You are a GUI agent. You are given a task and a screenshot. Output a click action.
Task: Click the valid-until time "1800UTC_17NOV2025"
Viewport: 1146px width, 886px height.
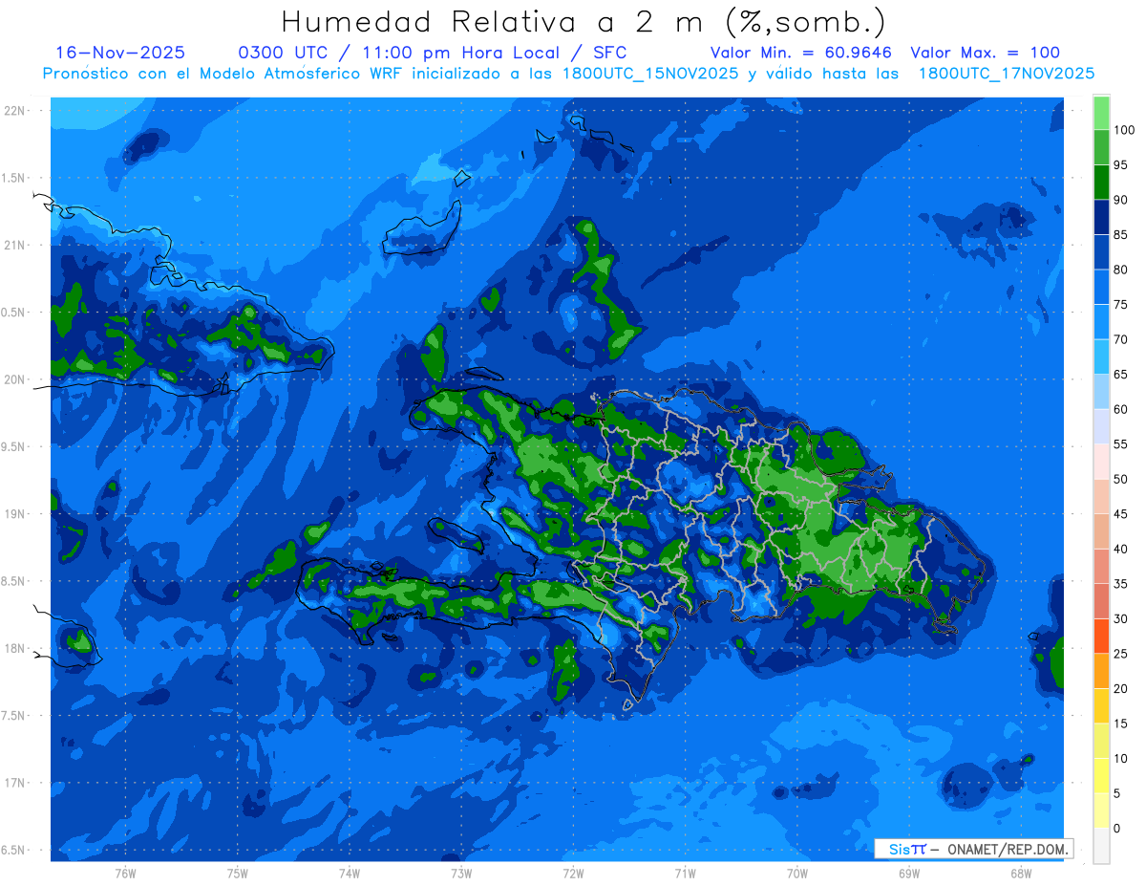[x=1007, y=74]
